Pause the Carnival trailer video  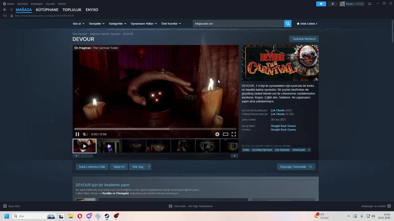point(77,134)
